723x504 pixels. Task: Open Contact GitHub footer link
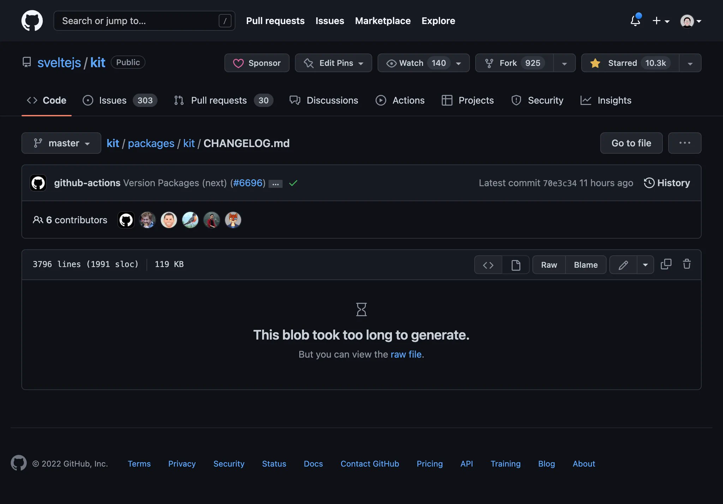pos(370,463)
